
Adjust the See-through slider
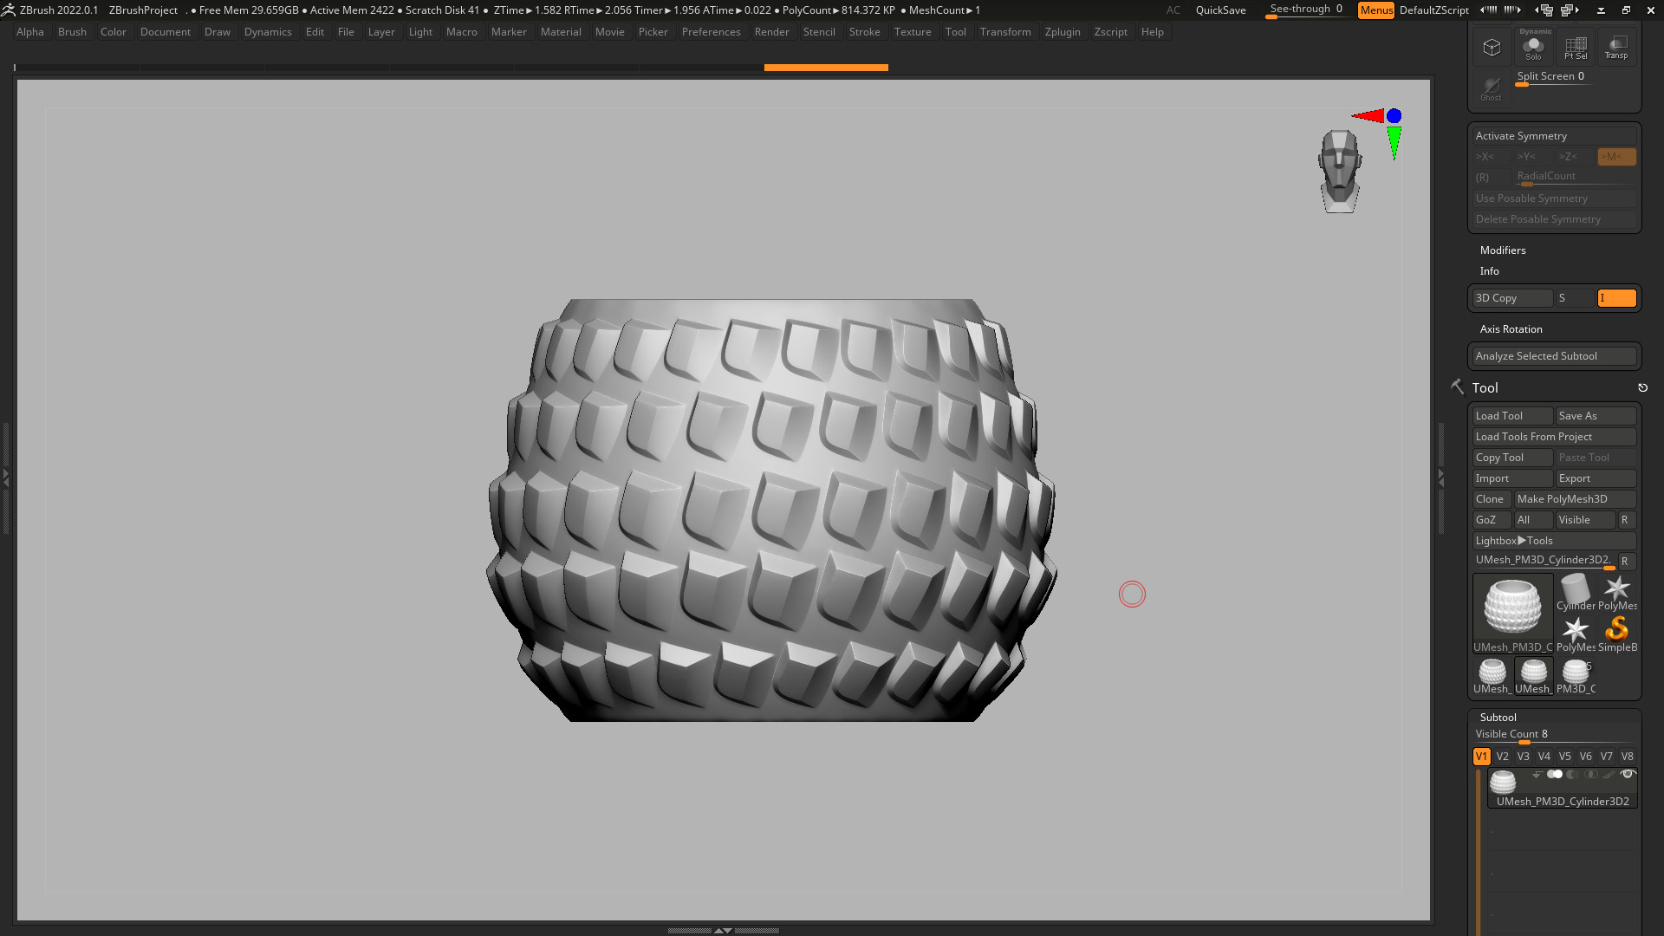(x=1307, y=10)
